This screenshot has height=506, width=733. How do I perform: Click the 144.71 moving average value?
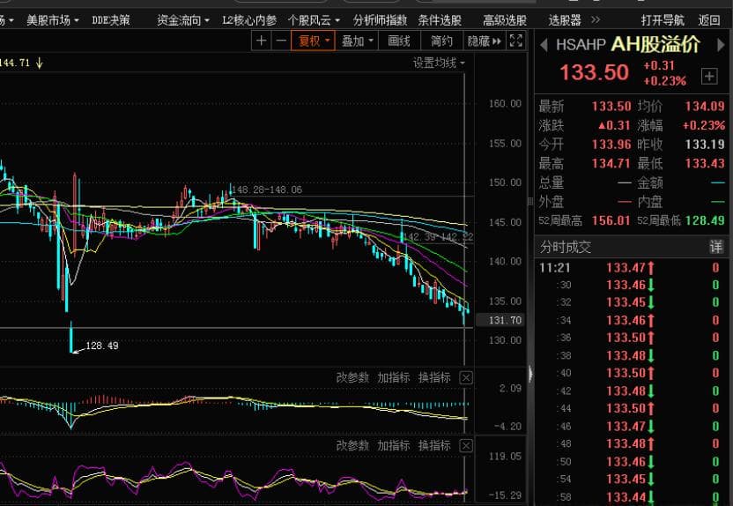[14, 63]
